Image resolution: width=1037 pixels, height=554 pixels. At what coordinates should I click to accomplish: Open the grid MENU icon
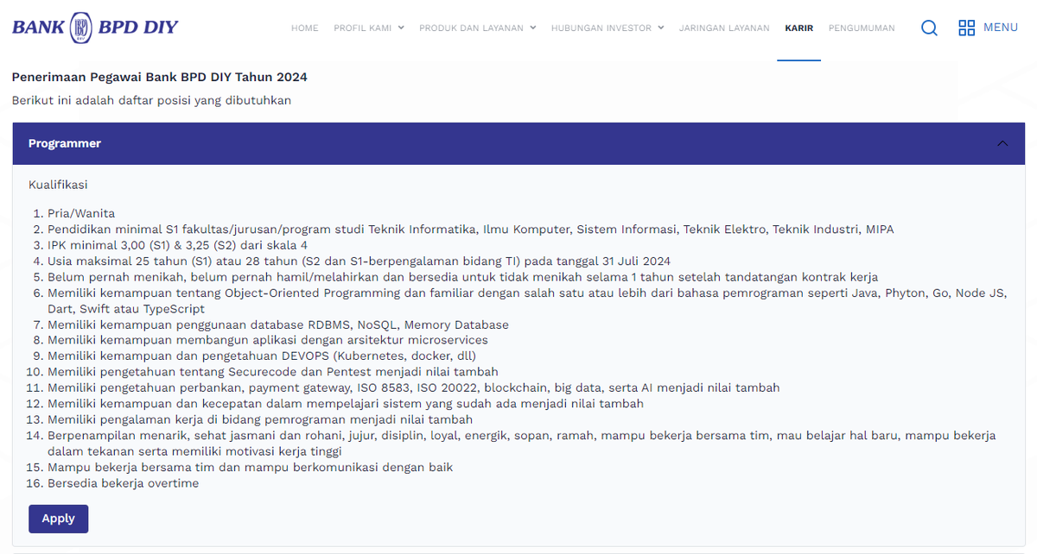[x=967, y=28]
